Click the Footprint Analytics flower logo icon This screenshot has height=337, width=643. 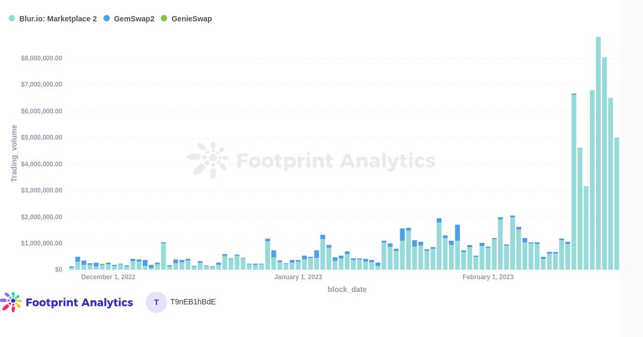(x=11, y=302)
